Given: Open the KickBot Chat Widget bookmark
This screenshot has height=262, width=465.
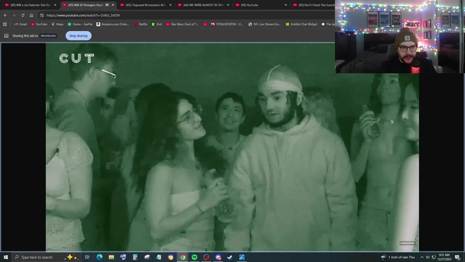Looking at the screenshot, I should 302,24.
